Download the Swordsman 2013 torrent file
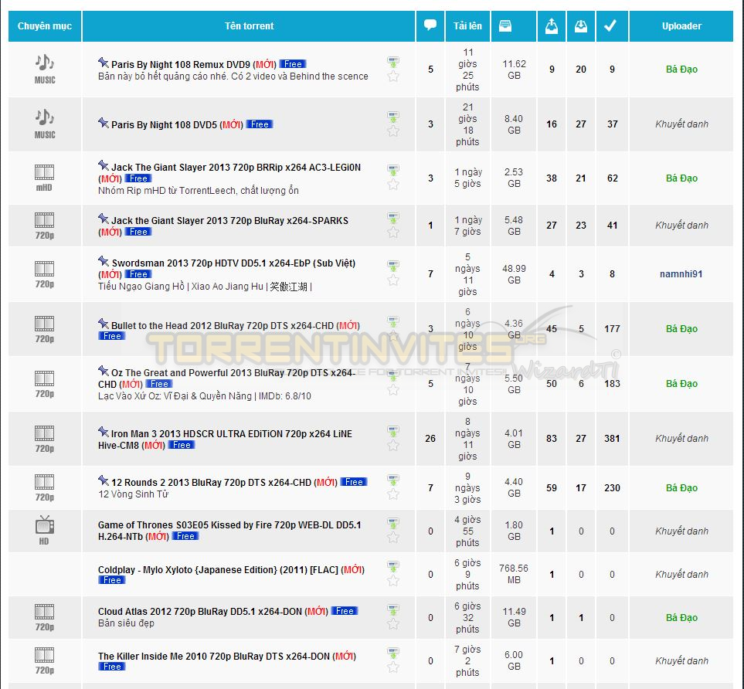This screenshot has width=744, height=689. tap(393, 266)
